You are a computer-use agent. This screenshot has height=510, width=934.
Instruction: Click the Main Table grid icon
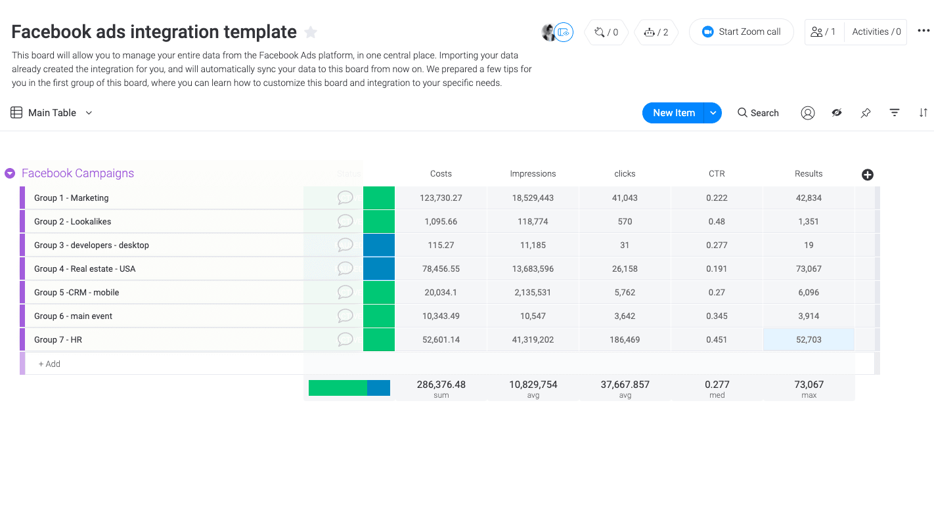[16, 113]
